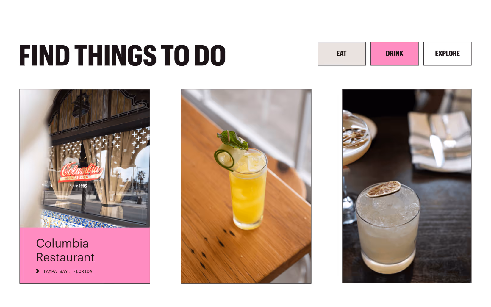Click the Tampa Bay, Florida location label
Viewport: 491px width, 307px height.
[x=68, y=271]
